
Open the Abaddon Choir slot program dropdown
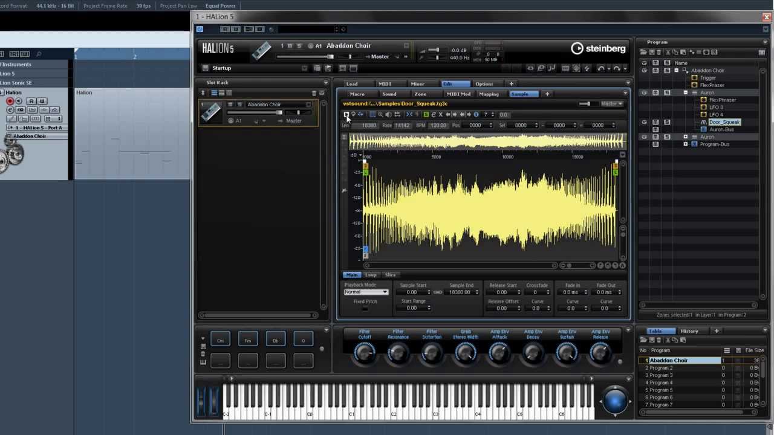[309, 105]
